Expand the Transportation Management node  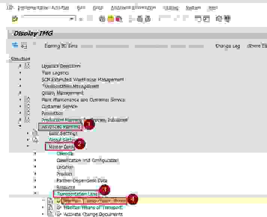20,86
